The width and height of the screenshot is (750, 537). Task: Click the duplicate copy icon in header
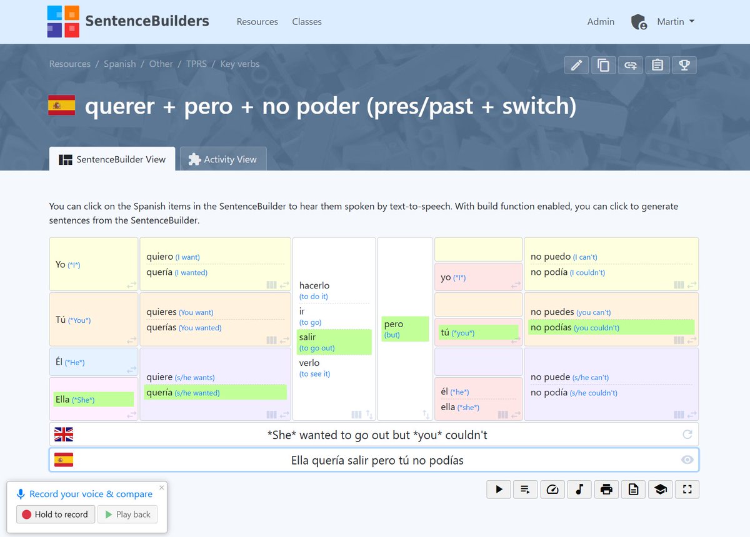pos(603,65)
